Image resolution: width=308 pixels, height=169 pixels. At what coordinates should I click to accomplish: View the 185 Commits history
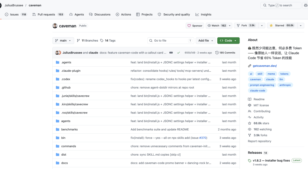(x=225, y=53)
